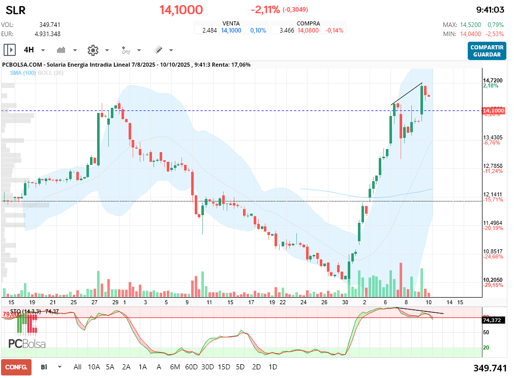
Task: Open the chart type area icon
Action: [61, 50]
